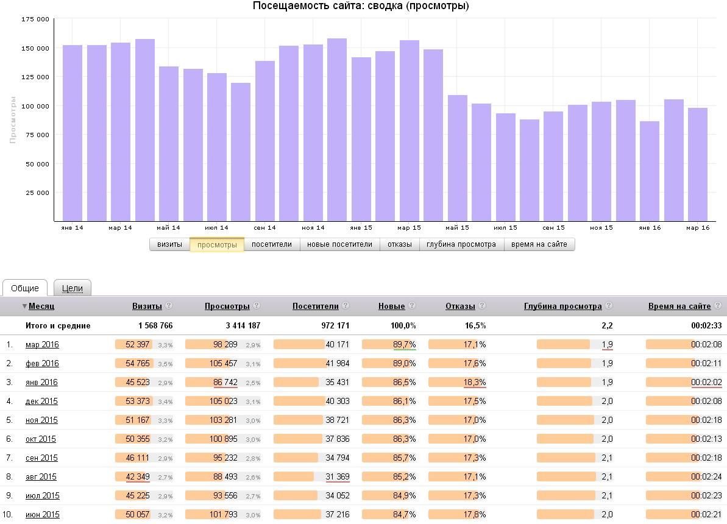Open мар 2016 month link
This screenshot has width=727, height=524.
pyautogui.click(x=42, y=344)
